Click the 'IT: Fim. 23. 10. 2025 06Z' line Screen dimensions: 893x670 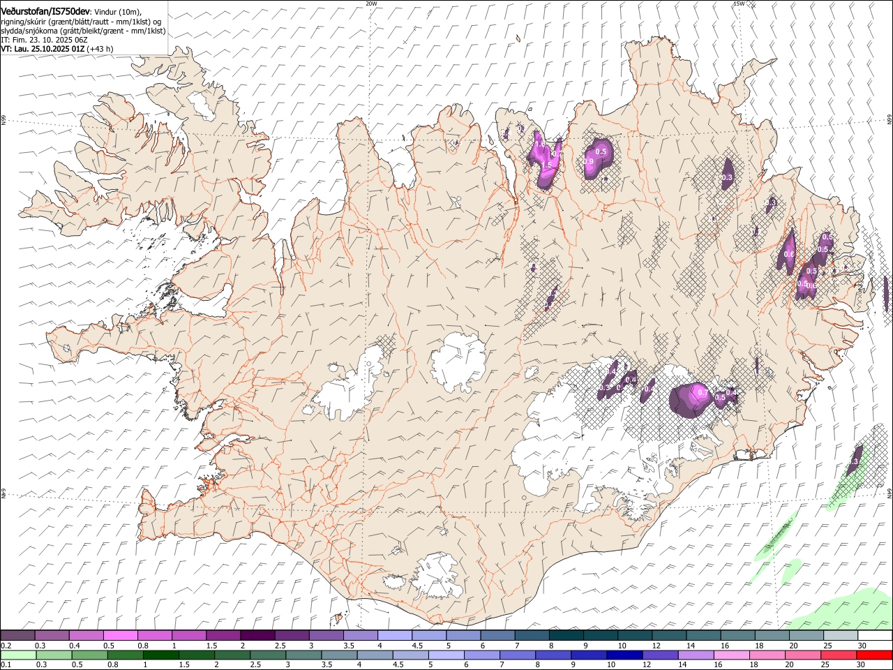(44, 40)
